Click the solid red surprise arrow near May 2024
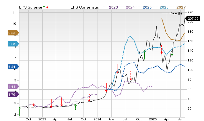204x121 pixels. tap(117, 68)
